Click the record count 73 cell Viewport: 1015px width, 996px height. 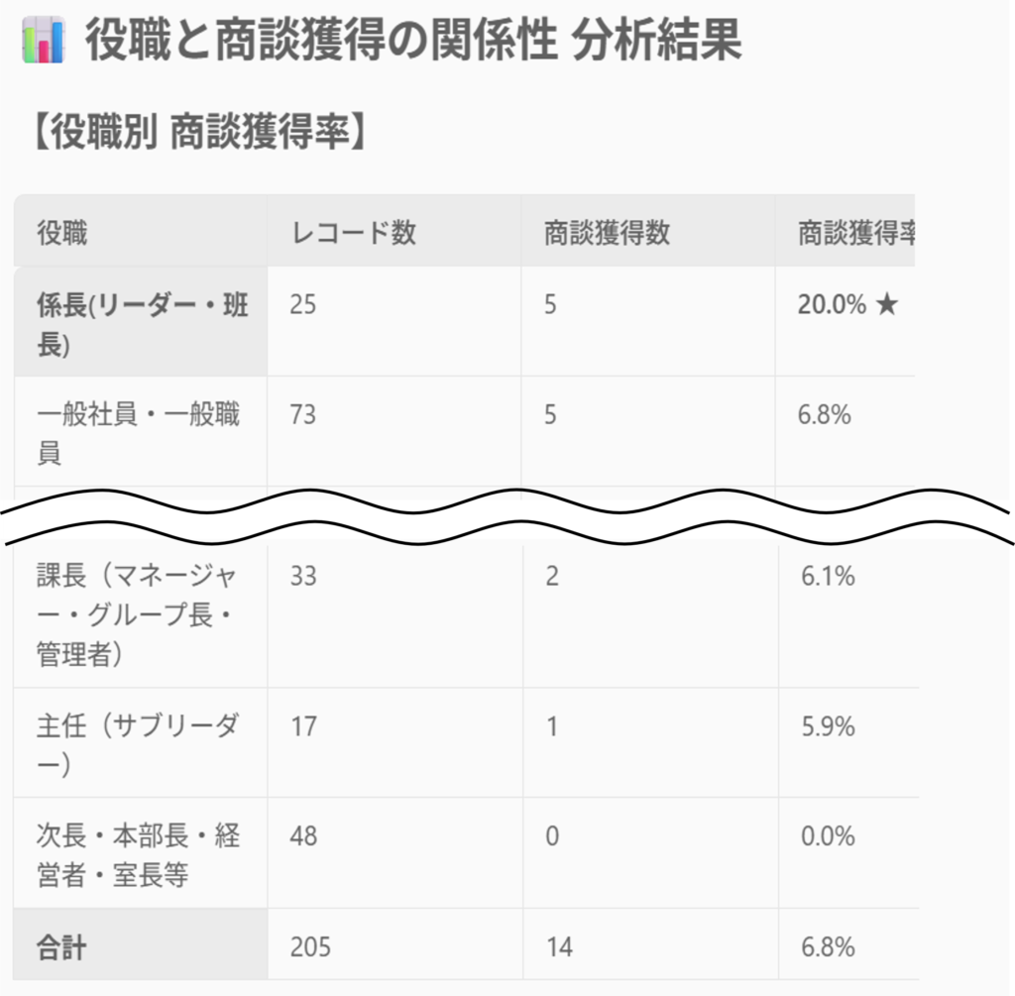coord(303,414)
